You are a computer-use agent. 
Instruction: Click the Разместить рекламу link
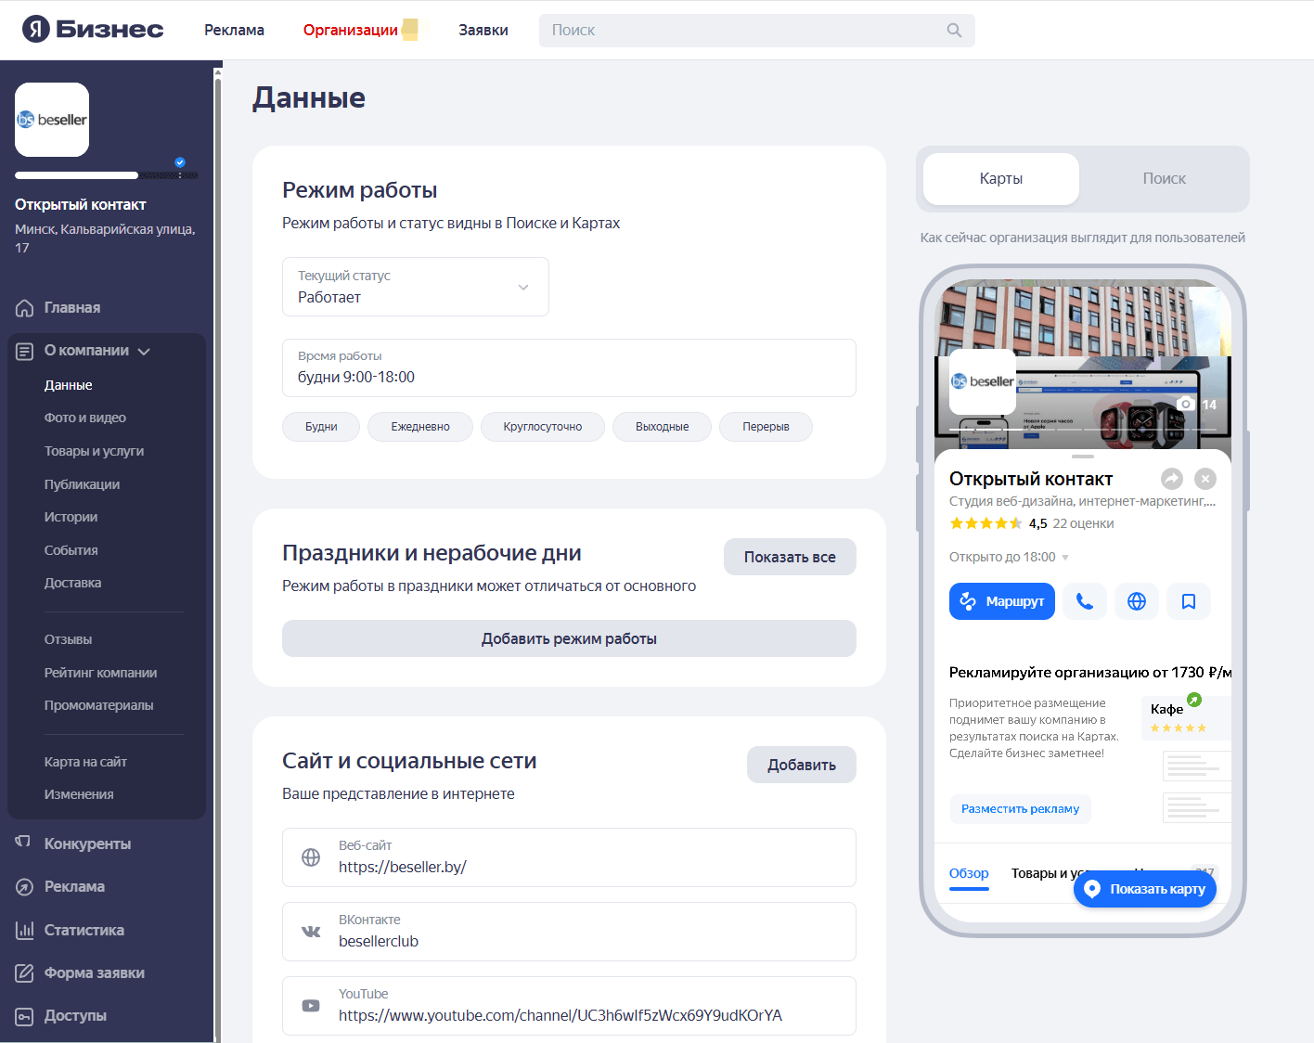click(x=1020, y=808)
